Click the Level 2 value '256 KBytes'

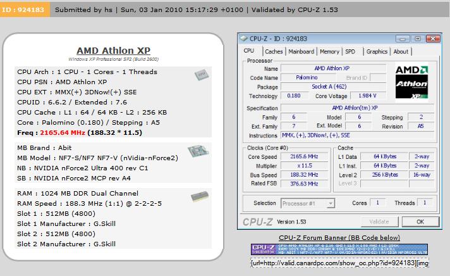click(x=384, y=175)
